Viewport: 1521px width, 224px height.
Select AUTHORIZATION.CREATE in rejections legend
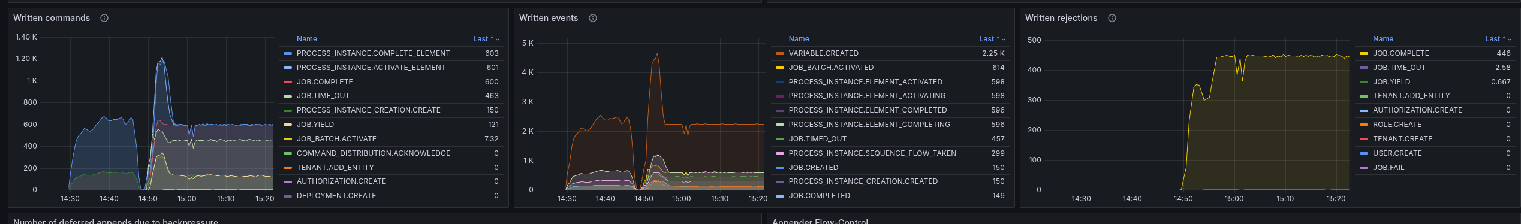point(1418,110)
